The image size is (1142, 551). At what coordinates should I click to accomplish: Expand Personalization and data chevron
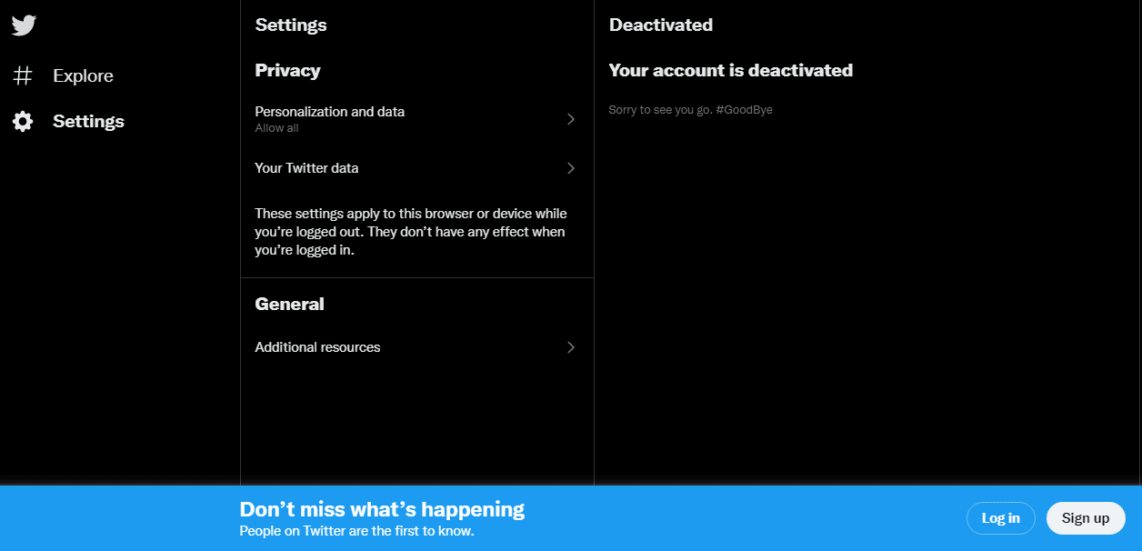click(571, 119)
